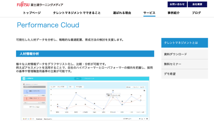The width and height of the screenshot is (214, 125).
Task: Open タレントマネジメントでできること nav item
Action: (x=77, y=13)
